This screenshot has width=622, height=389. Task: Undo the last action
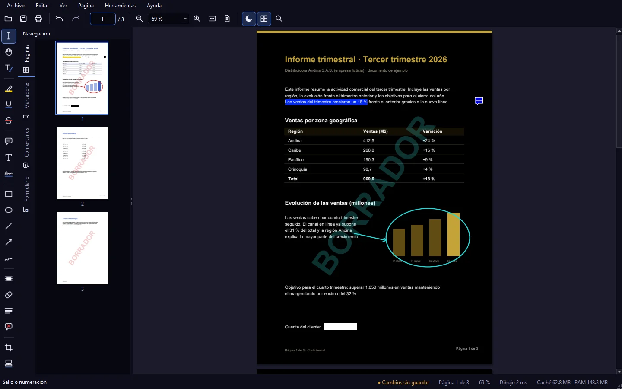click(x=60, y=19)
